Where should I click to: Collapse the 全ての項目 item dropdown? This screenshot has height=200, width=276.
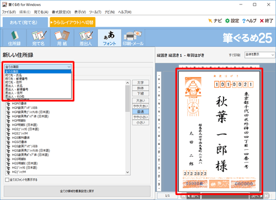point(69,67)
